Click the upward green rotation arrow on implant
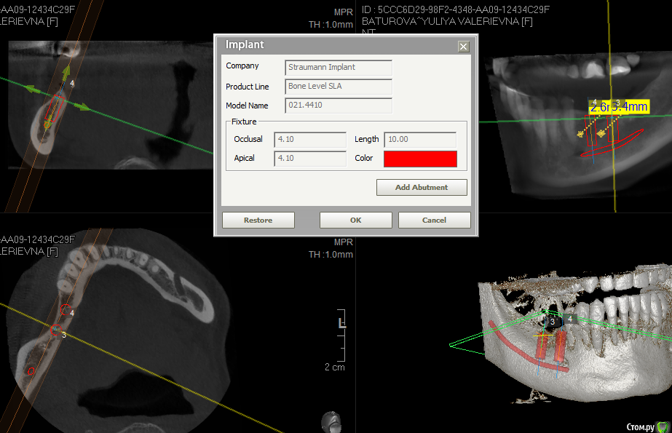 click(x=66, y=72)
